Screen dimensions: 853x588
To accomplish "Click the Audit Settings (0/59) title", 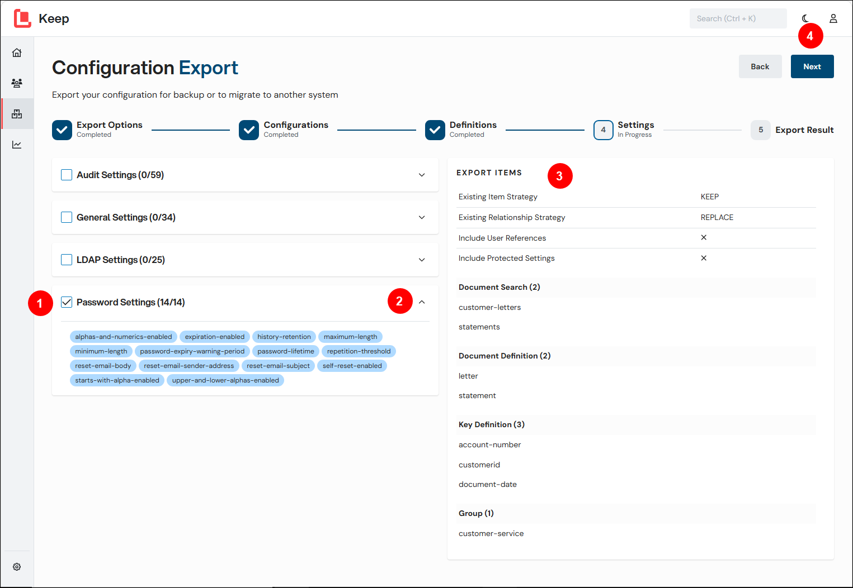I will tap(120, 175).
